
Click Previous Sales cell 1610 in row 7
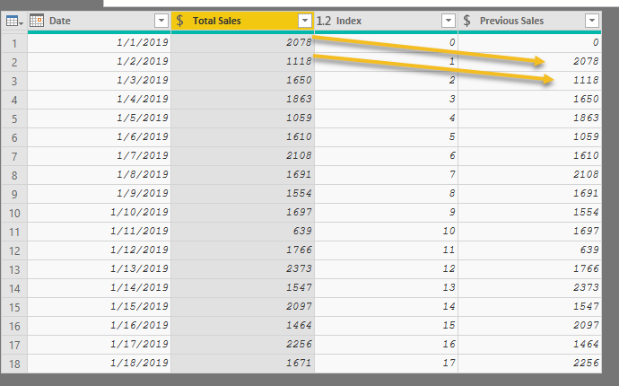point(530,156)
